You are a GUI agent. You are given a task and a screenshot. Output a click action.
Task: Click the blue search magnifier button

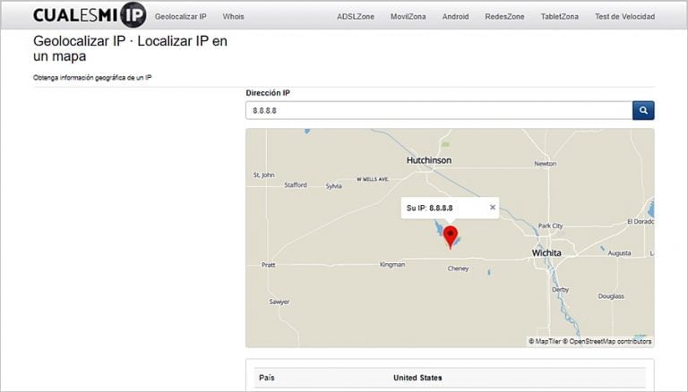[643, 110]
